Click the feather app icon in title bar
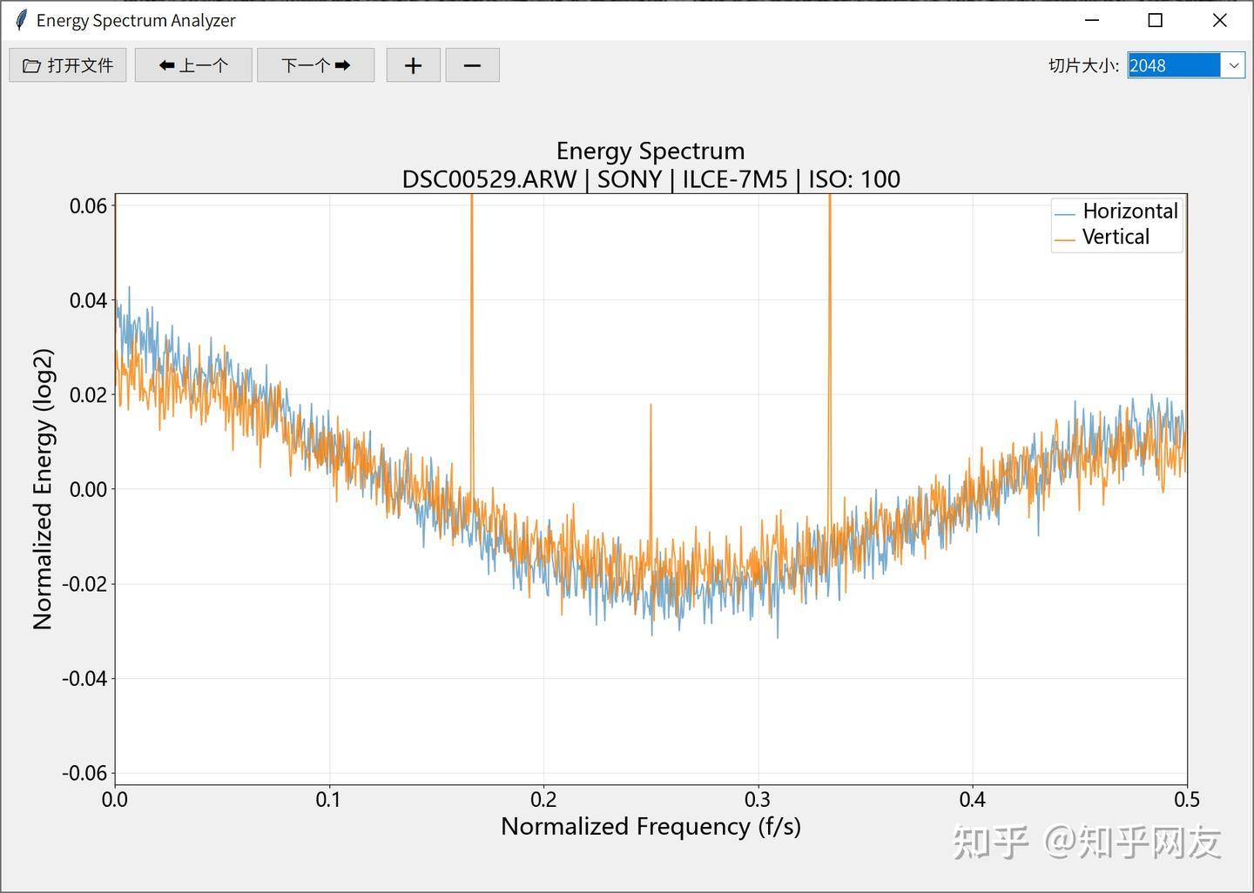The height and width of the screenshot is (893, 1254). (21, 20)
